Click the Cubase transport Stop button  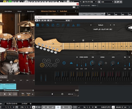tap(58, 107)
